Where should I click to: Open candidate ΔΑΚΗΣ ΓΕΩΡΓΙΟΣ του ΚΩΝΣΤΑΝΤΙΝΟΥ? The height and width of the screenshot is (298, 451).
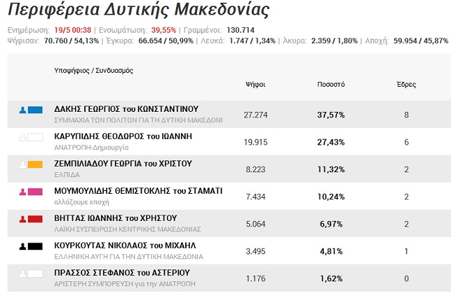pyautogui.click(x=127, y=109)
